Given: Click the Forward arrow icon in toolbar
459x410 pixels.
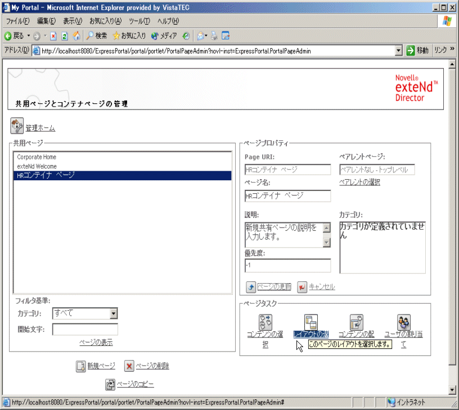Looking at the screenshot, I should 37,36.
